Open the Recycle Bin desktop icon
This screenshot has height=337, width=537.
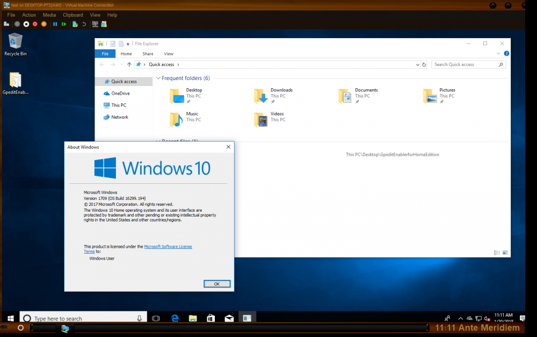tap(16, 43)
